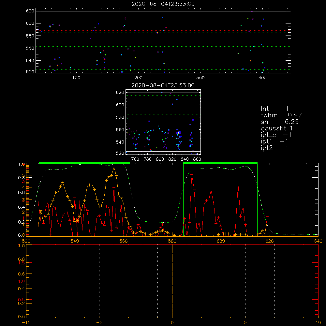Click y-axis label 580 on the small middle plot
This screenshot has height=326, width=326.
pyautogui.click(x=120, y=117)
